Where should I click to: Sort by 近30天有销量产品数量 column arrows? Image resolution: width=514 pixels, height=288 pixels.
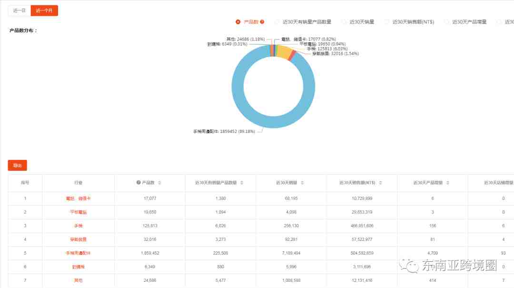[x=242, y=183]
